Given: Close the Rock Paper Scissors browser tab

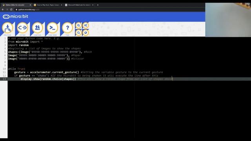Looking at the screenshot, I should tap(62, 5).
